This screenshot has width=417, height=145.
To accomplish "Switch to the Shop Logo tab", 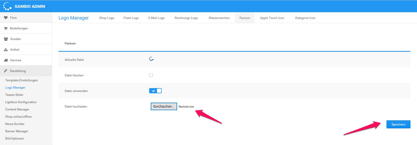I will pos(107,18).
